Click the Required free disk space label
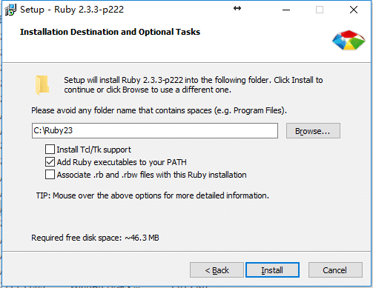The image size is (373, 288). 95,238
